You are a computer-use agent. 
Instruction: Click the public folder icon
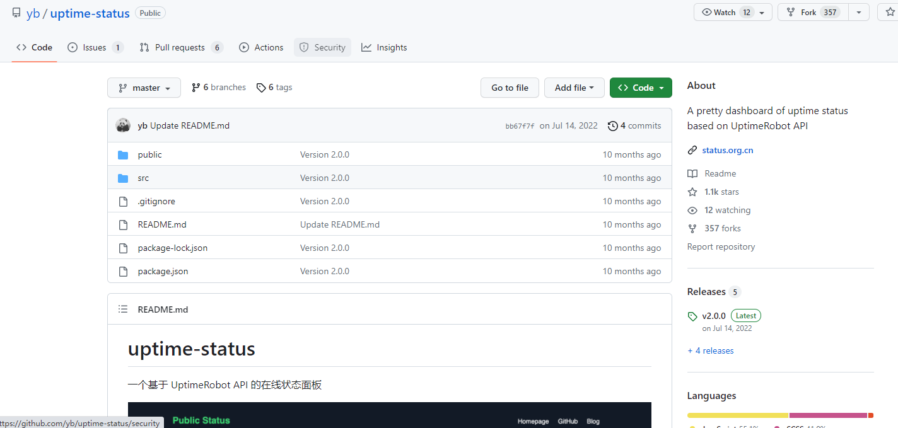tap(123, 154)
